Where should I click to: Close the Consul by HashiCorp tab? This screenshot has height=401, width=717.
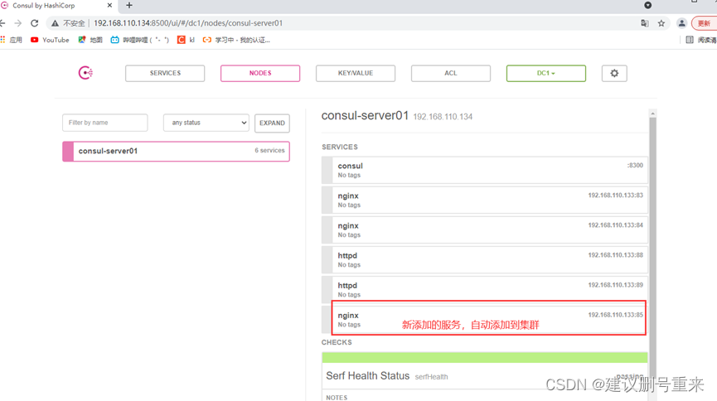coord(109,6)
